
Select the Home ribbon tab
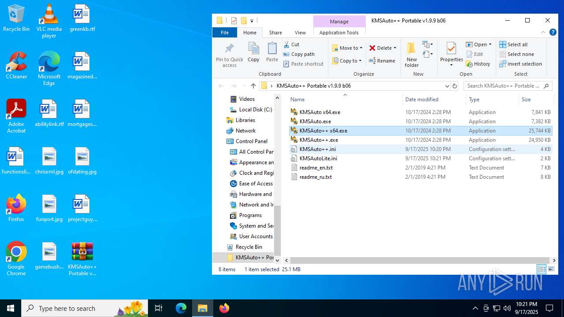pos(250,33)
